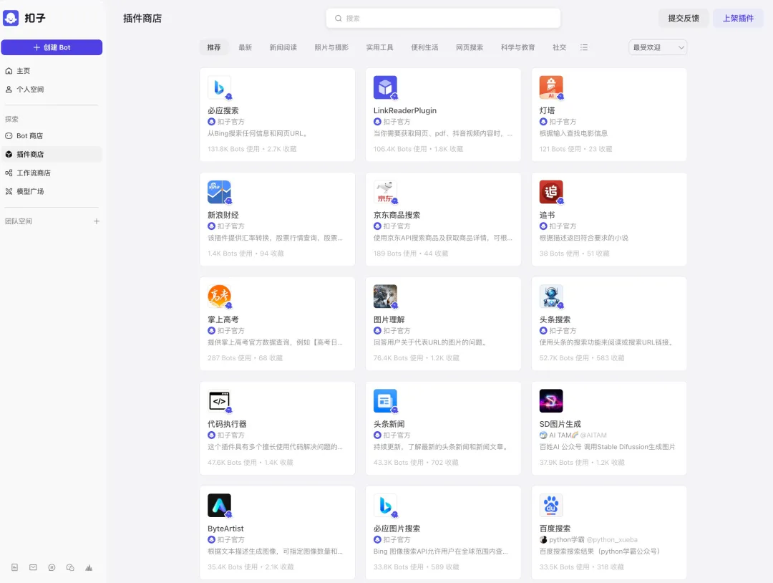The width and height of the screenshot is (773, 583).
Task: Select the 实用工具 category tab
Action: [379, 47]
